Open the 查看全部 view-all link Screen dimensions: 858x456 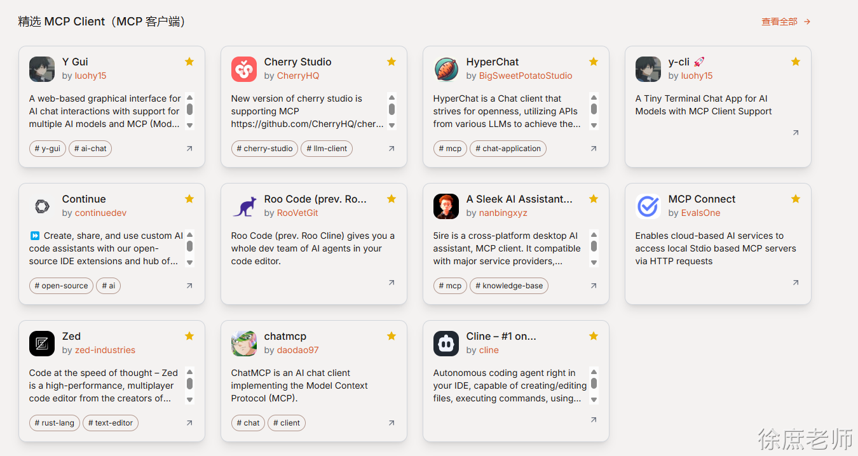(786, 22)
